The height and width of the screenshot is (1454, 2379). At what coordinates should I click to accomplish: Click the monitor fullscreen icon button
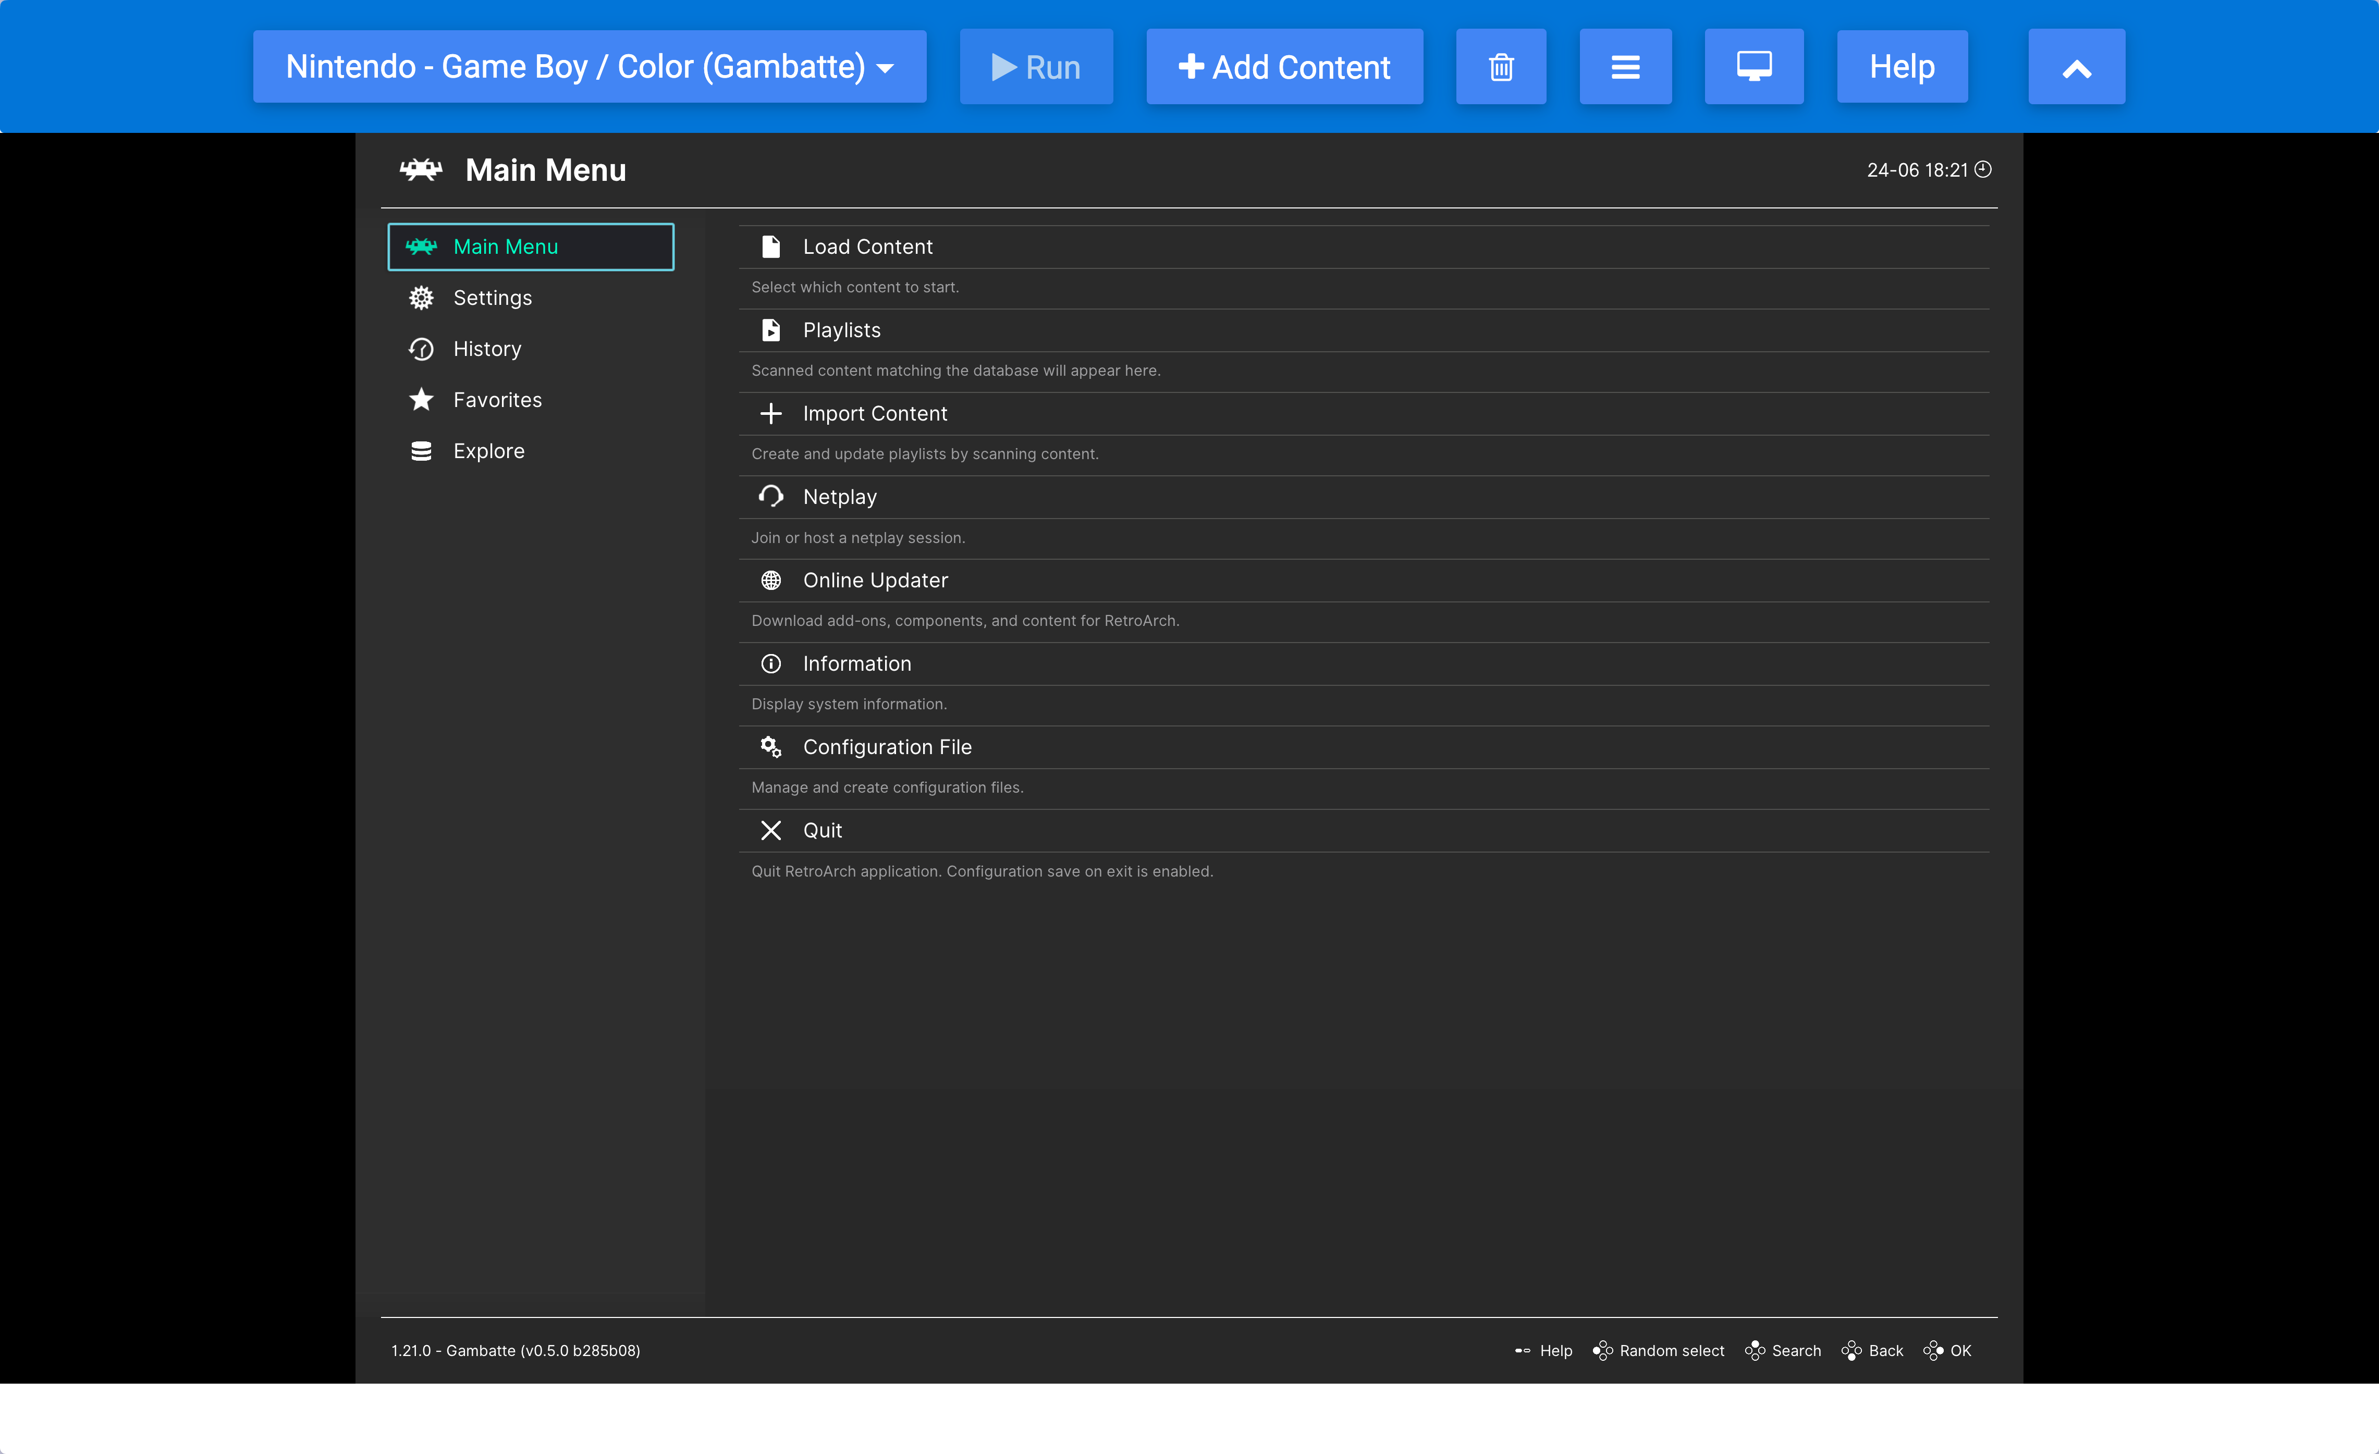pos(1753,67)
